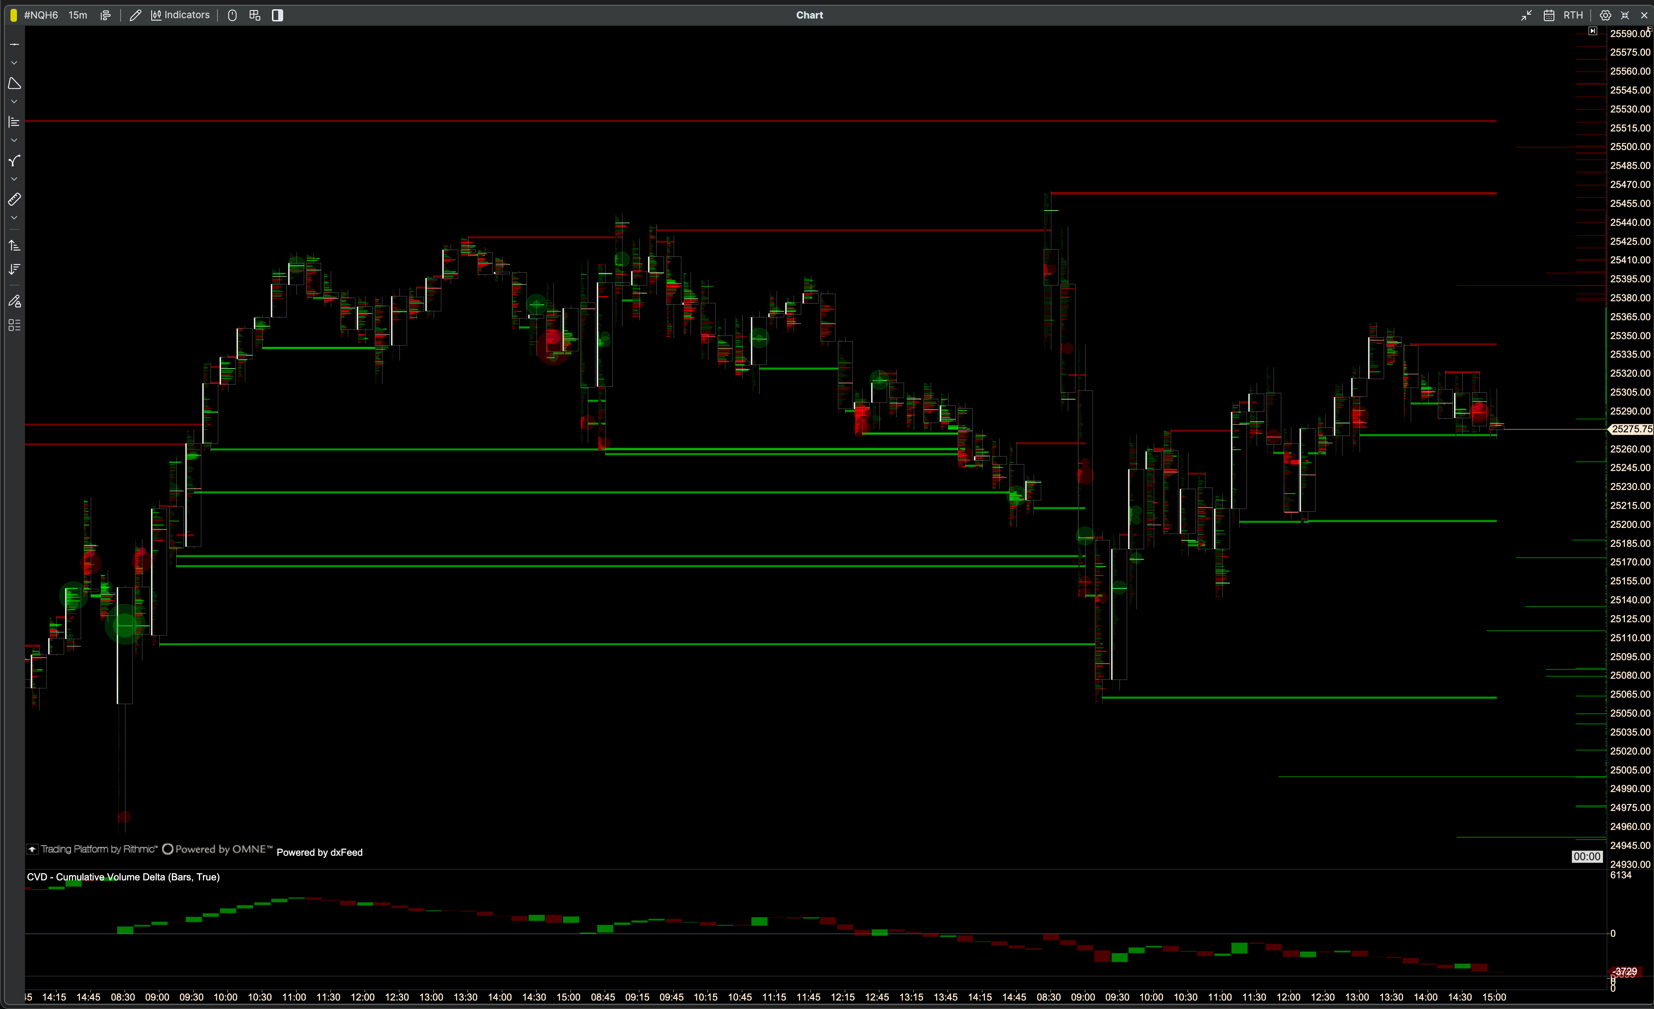Click the RTH session button
The height and width of the screenshot is (1009, 1654).
click(1573, 15)
